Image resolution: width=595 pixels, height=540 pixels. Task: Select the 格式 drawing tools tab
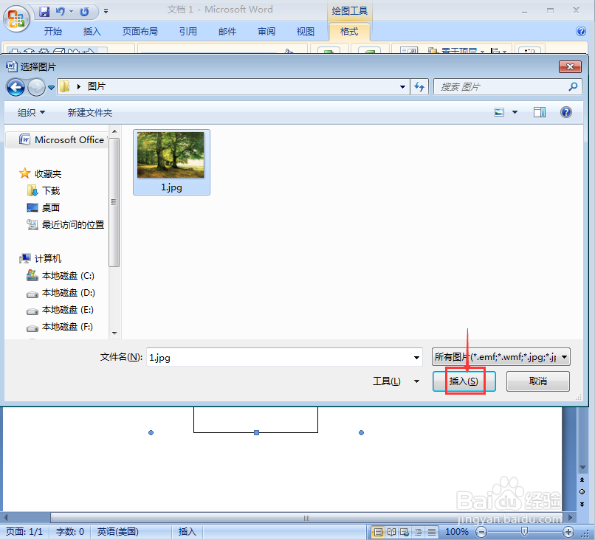(349, 32)
